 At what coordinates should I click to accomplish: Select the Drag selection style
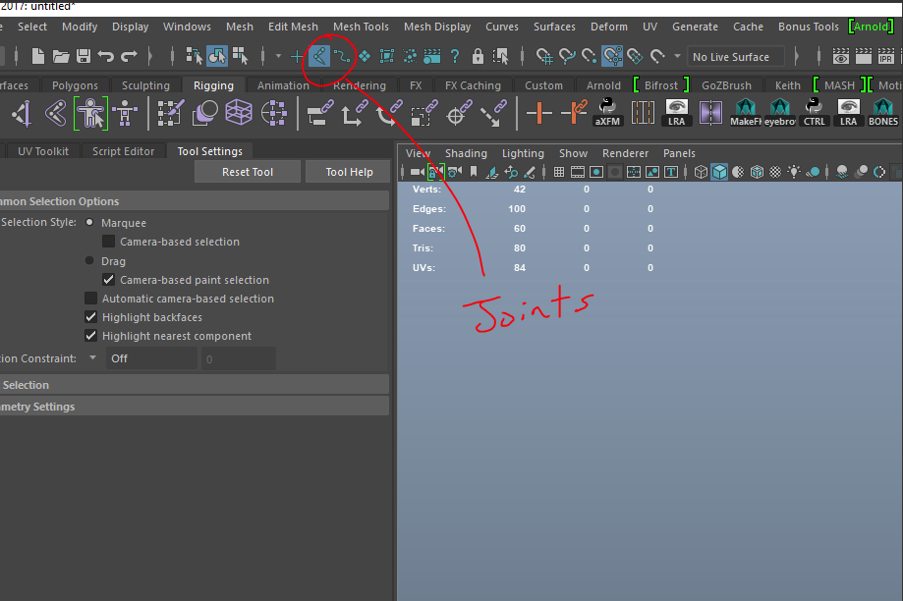pyautogui.click(x=89, y=261)
